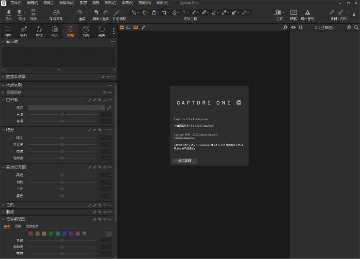Toggle the Exposure Warning (曝光警告) indicator
The width and height of the screenshot is (360, 259).
coord(307,12)
